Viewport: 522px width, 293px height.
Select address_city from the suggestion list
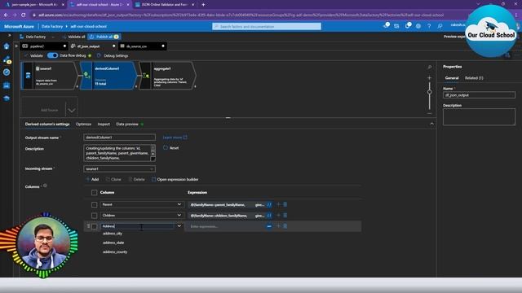click(x=113, y=234)
